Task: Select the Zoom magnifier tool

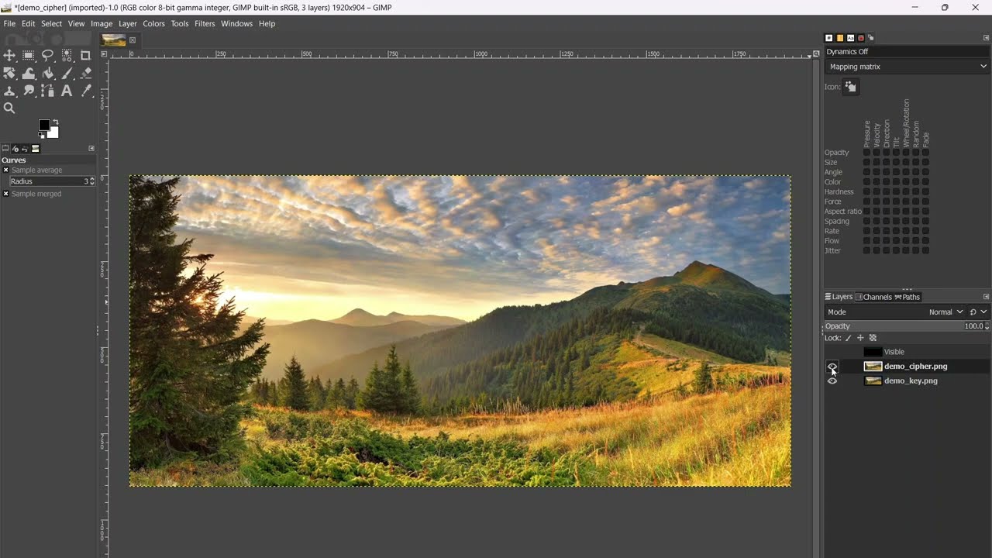Action: point(9,108)
